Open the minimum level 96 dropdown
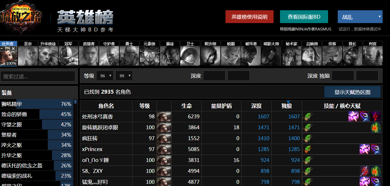Image resolution: width=390 pixels, height=186 pixels. [x=105, y=76]
